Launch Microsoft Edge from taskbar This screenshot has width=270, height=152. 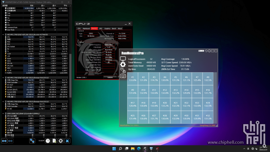tap(139, 149)
